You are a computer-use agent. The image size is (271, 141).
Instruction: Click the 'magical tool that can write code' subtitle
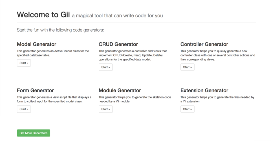coord(117,16)
